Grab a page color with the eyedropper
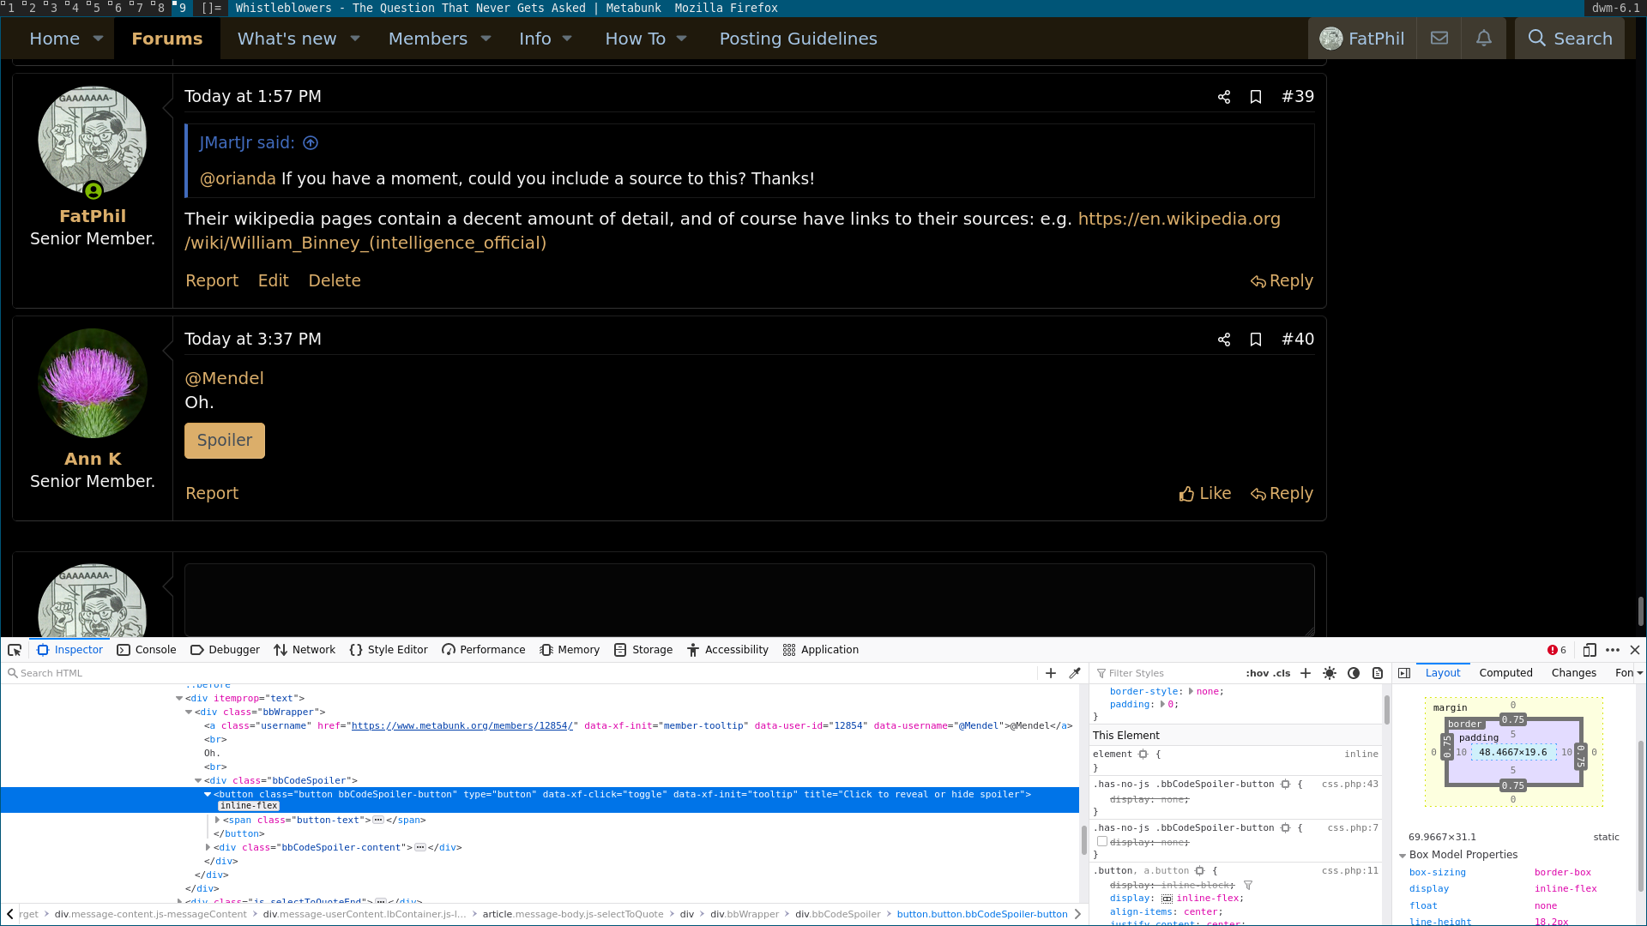The image size is (1647, 926). coord(1075,673)
